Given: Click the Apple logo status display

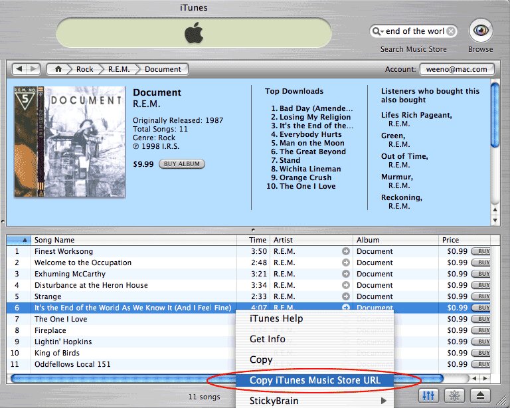Looking at the screenshot, I should pos(194,33).
